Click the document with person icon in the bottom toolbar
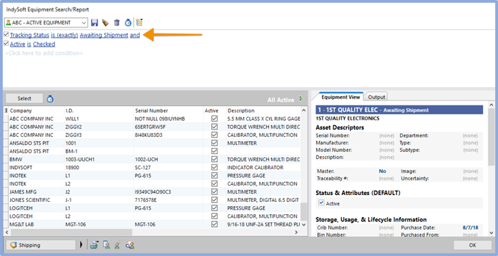The image size is (498, 256). click(107, 245)
